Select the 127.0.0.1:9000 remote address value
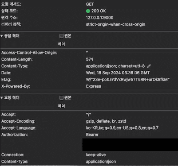178x166 pixels. pos(99,18)
